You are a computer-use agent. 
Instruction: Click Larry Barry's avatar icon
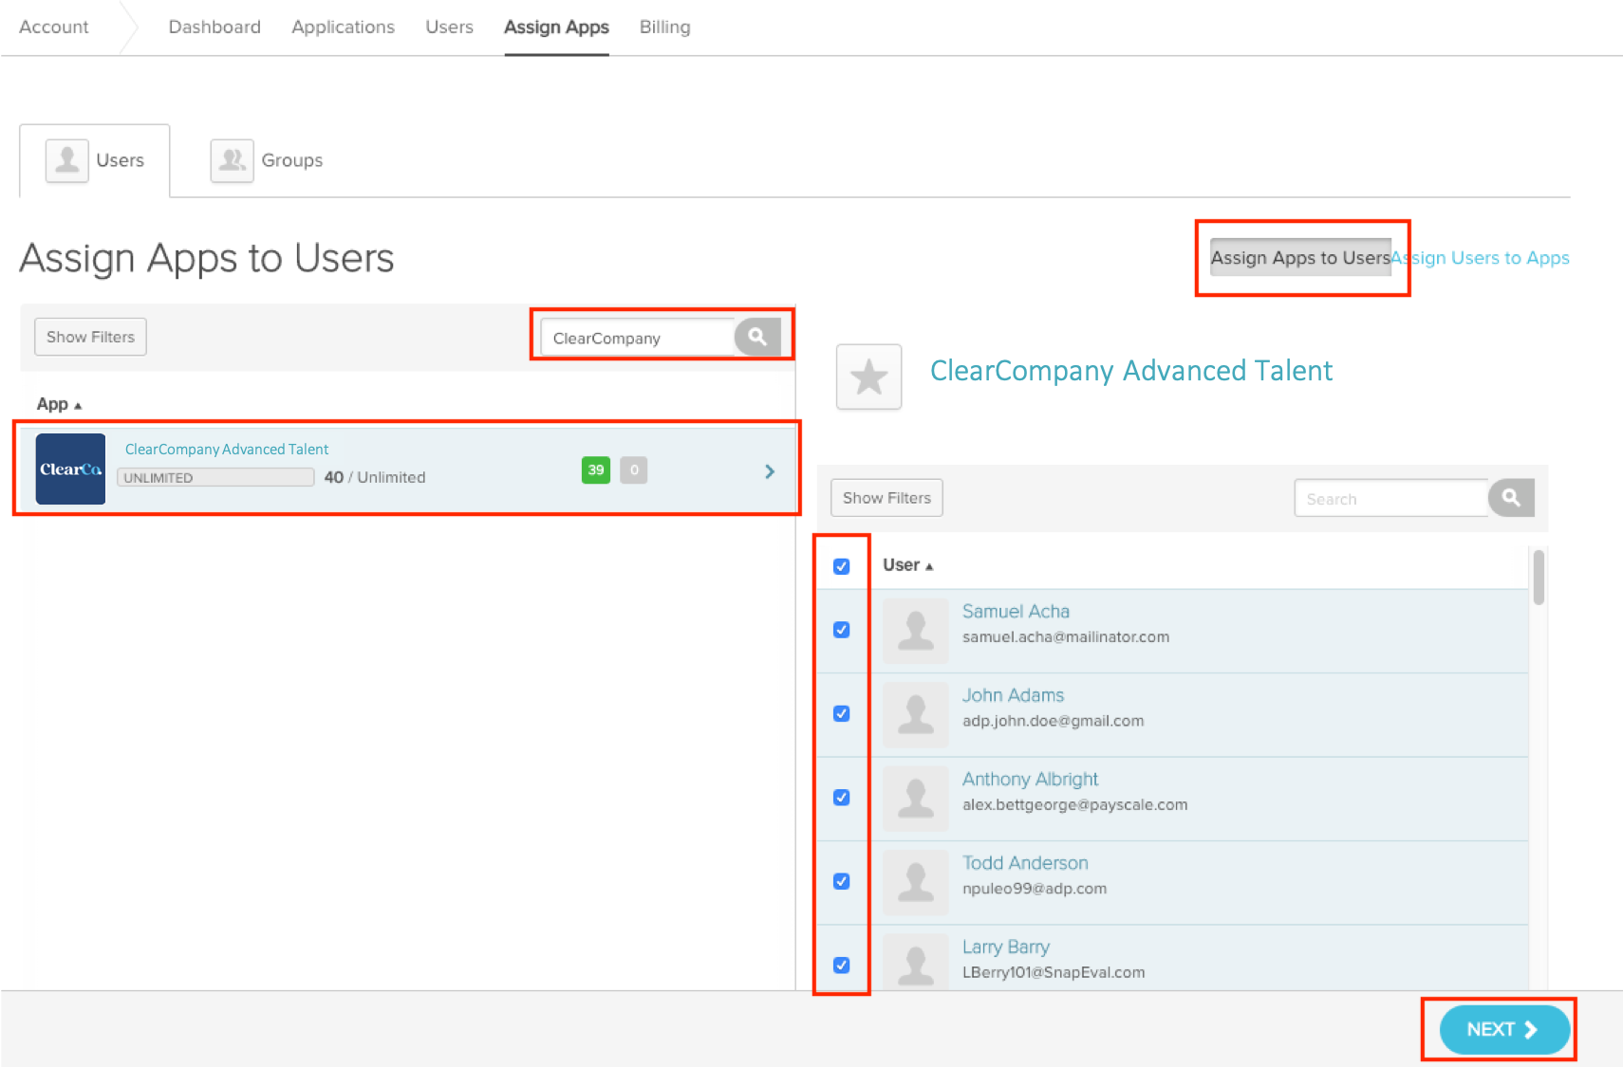pyautogui.click(x=916, y=963)
